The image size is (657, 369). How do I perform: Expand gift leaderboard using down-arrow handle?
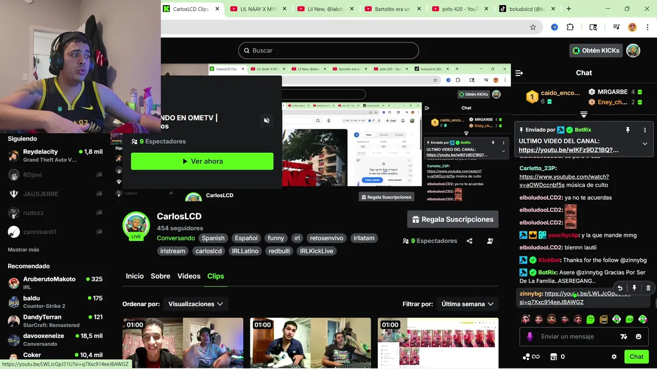584,114
